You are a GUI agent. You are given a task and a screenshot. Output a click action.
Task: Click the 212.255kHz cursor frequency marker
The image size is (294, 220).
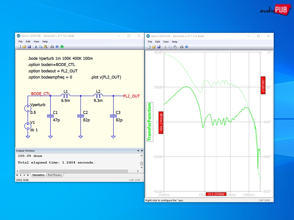tap(216, 194)
